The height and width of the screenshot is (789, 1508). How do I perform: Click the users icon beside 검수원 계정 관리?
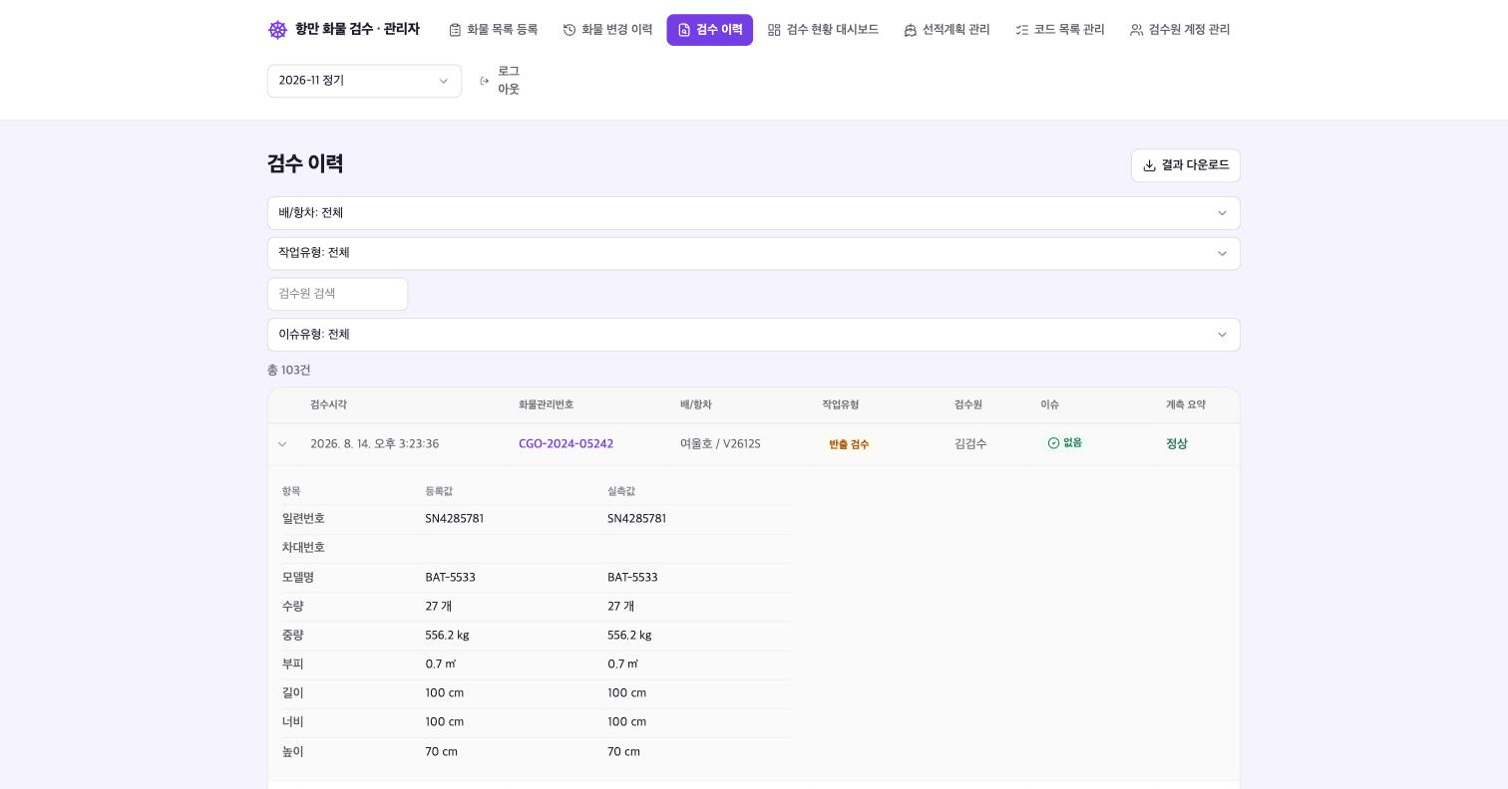click(1136, 30)
